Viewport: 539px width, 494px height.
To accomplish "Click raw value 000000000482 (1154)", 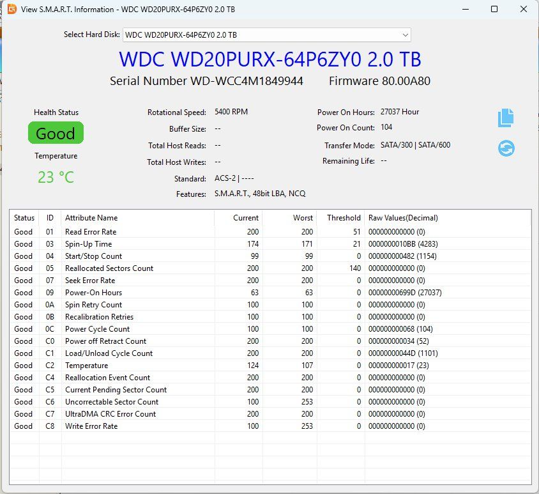I will [402, 256].
